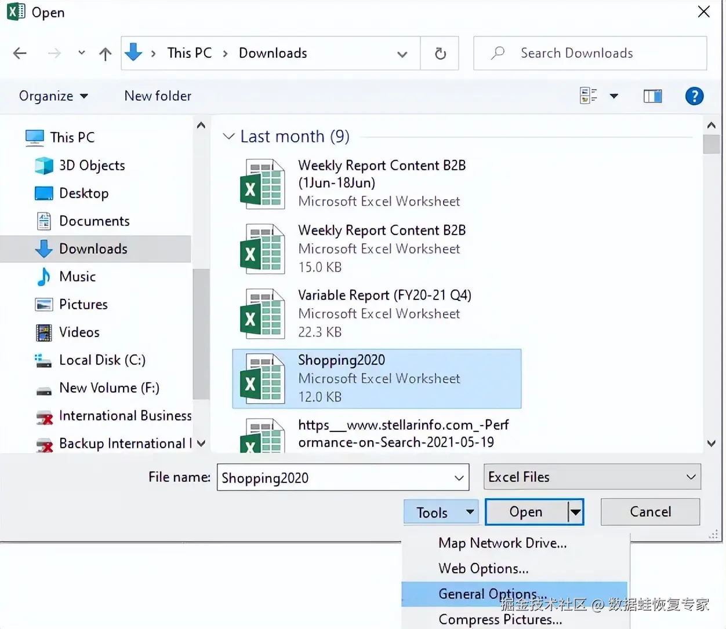Image resolution: width=726 pixels, height=629 pixels.
Task: Choose General Options... from Tools menu
Action: [x=514, y=594]
